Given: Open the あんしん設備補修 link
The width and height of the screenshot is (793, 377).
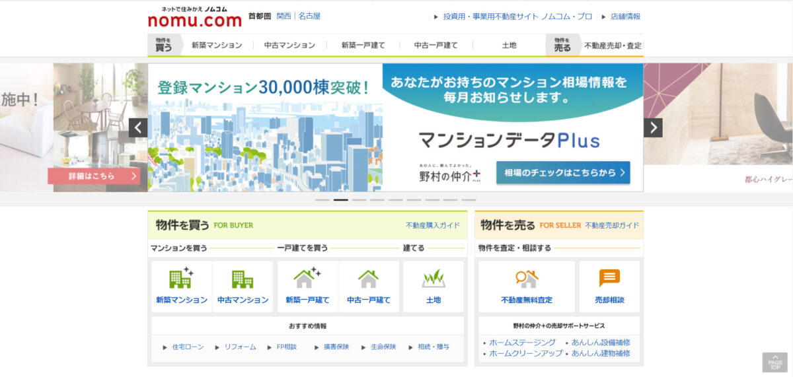Looking at the screenshot, I should (601, 343).
